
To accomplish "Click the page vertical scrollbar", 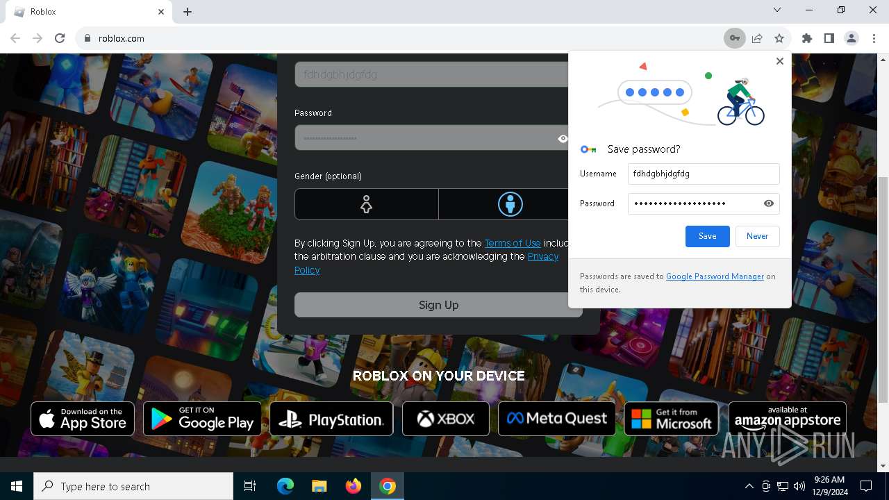I will [x=883, y=290].
